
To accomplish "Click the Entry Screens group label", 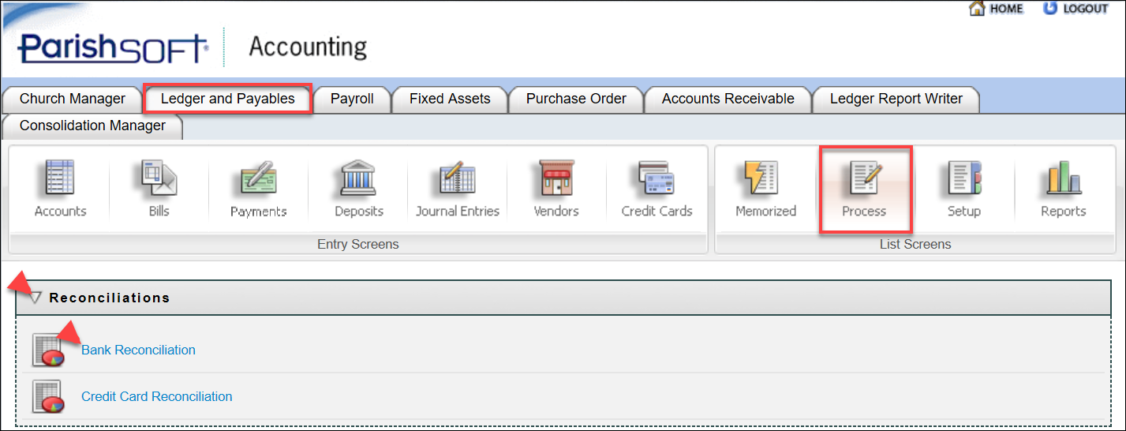I will (x=358, y=245).
